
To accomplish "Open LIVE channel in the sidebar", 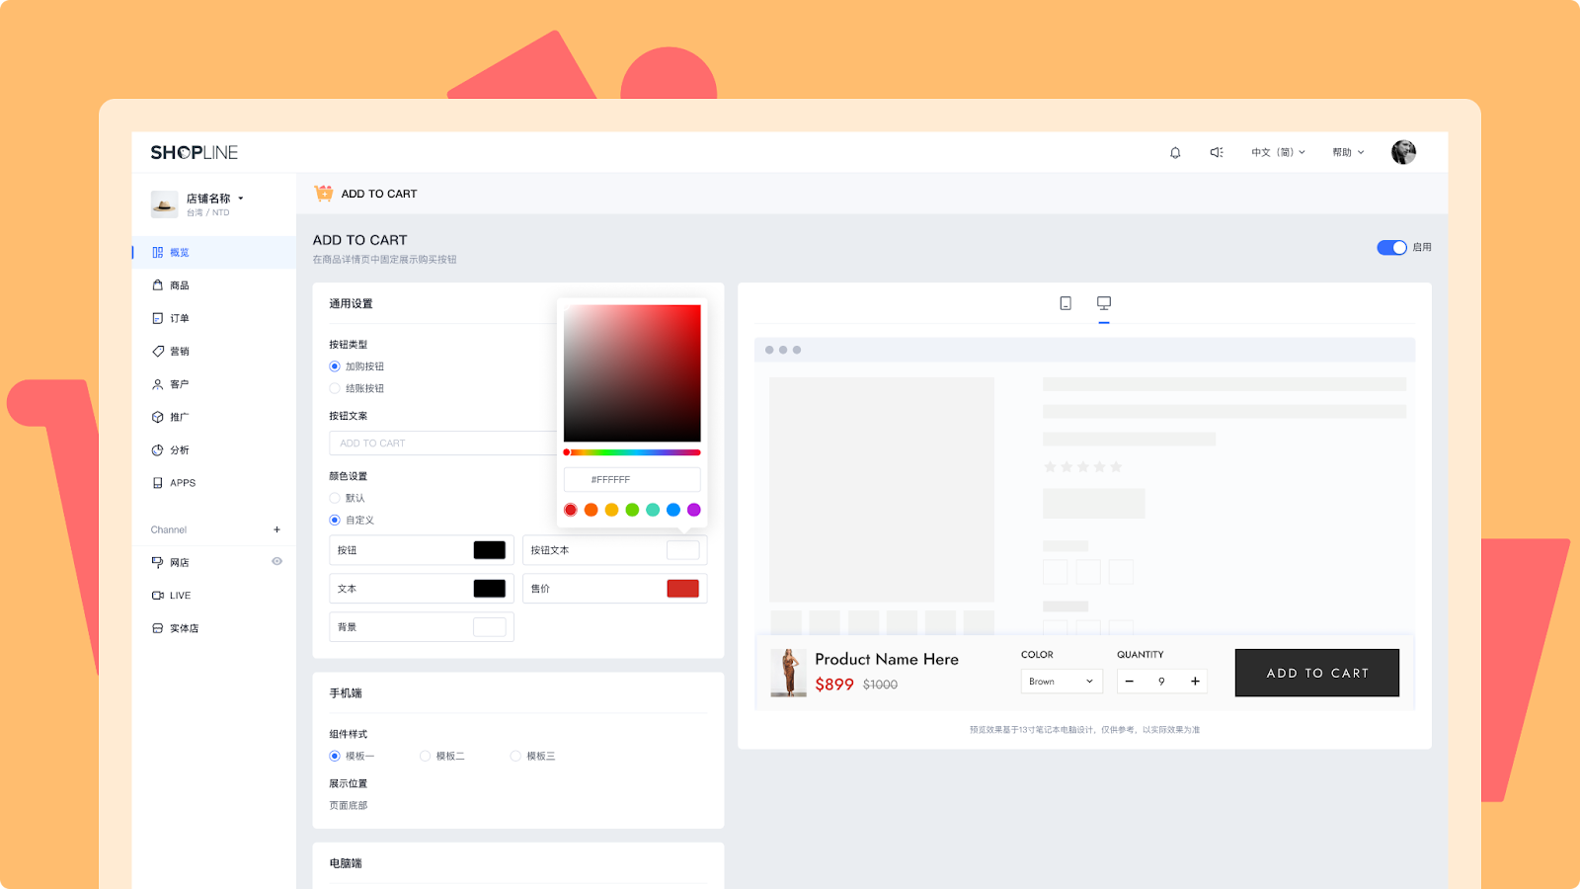I will (180, 596).
